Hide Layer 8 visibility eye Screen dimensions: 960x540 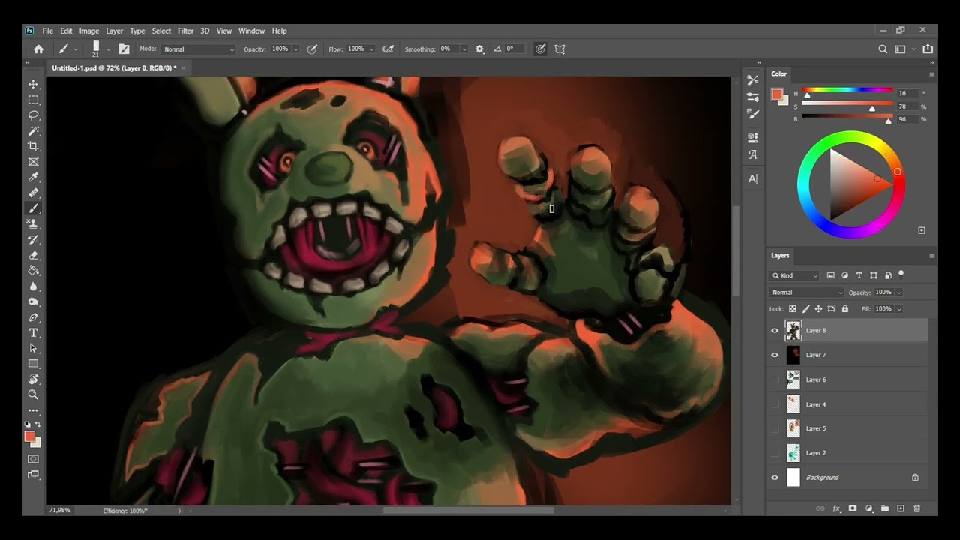click(775, 331)
